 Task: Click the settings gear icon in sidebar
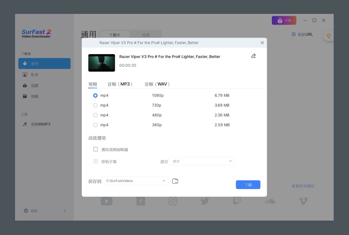click(x=26, y=211)
